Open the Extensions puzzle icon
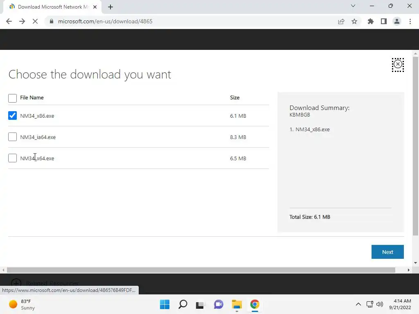 (370, 21)
